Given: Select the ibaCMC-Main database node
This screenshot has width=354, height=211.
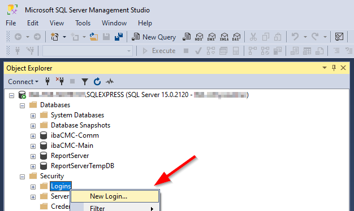Looking at the screenshot, I should point(72,146).
